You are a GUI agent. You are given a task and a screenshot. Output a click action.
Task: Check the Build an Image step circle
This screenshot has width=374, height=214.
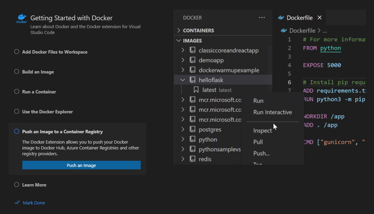pos(17,72)
